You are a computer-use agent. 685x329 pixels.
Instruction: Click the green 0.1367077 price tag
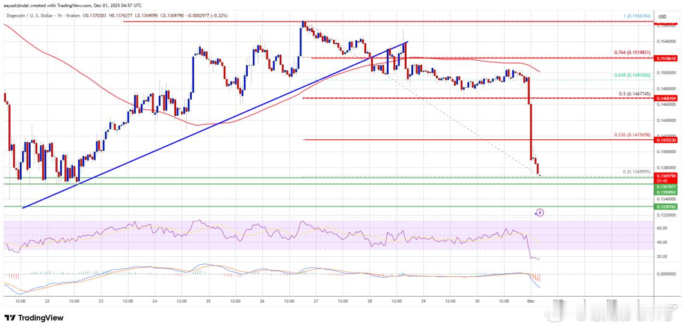click(666, 186)
